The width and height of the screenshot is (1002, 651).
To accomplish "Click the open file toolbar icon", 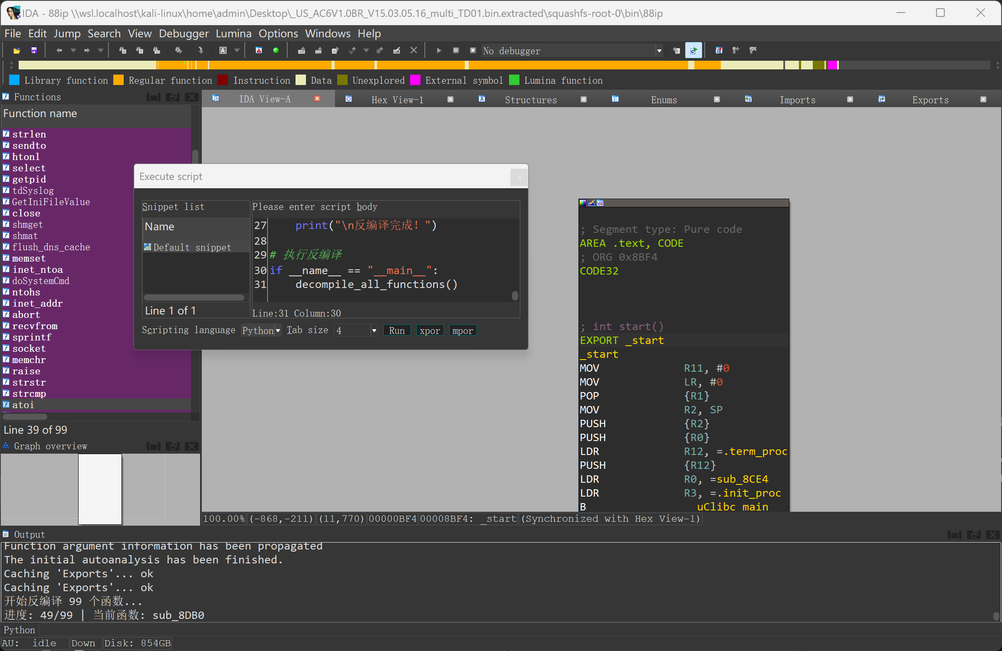I will [16, 51].
